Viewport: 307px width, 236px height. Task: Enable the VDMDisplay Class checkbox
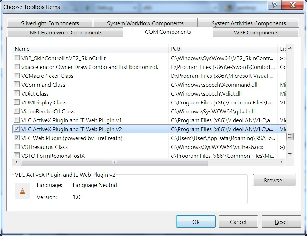(17, 102)
